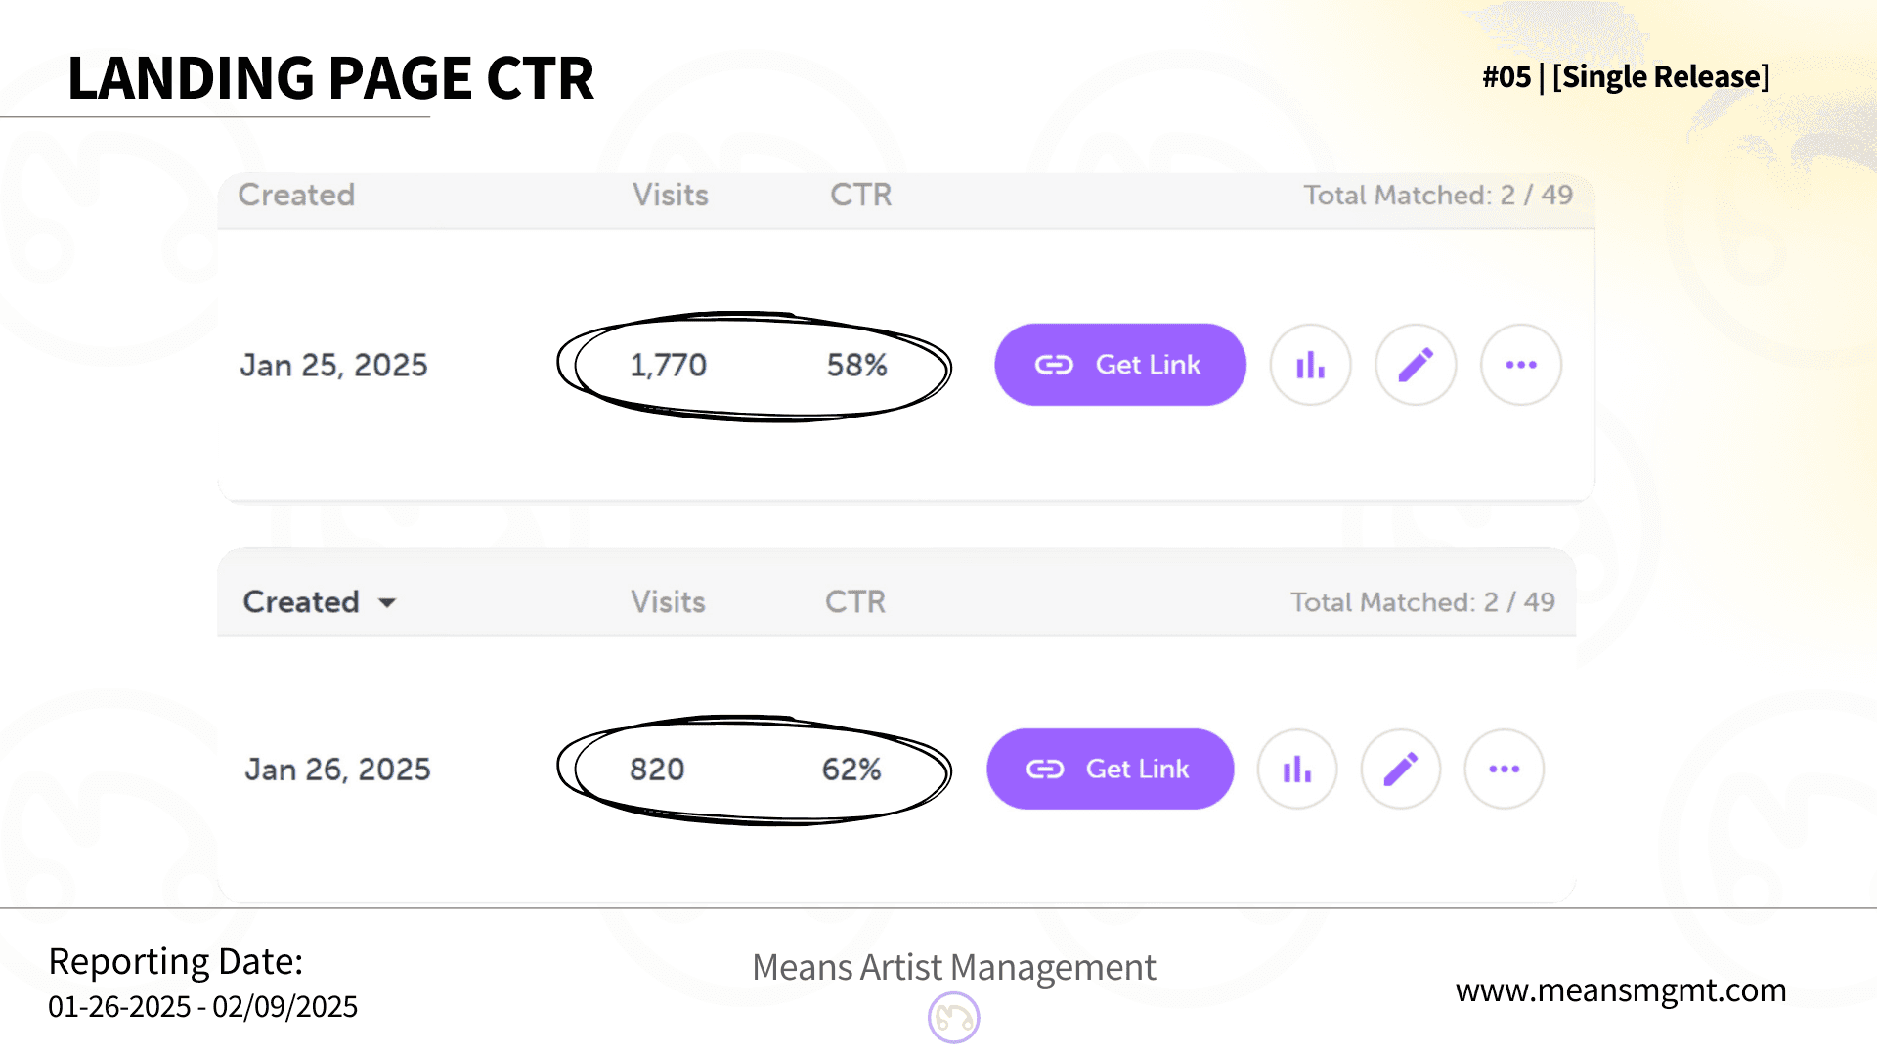This screenshot has height=1056, width=1877.
Task: Sort by Created in the lower table header
Action: coord(301,601)
